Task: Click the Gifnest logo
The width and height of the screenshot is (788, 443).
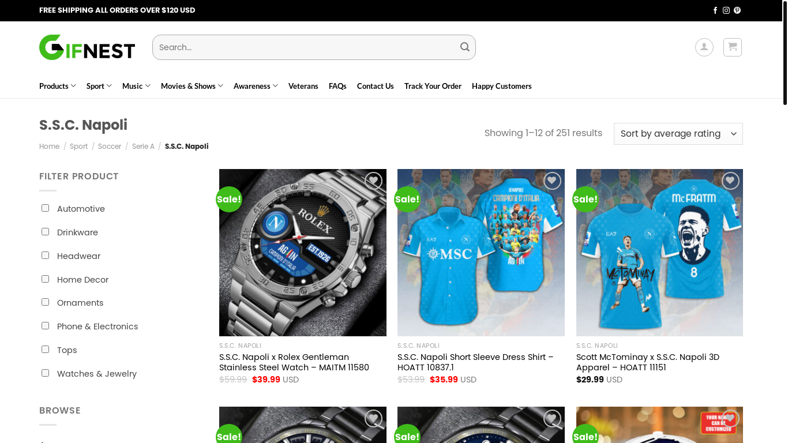Action: click(x=87, y=47)
